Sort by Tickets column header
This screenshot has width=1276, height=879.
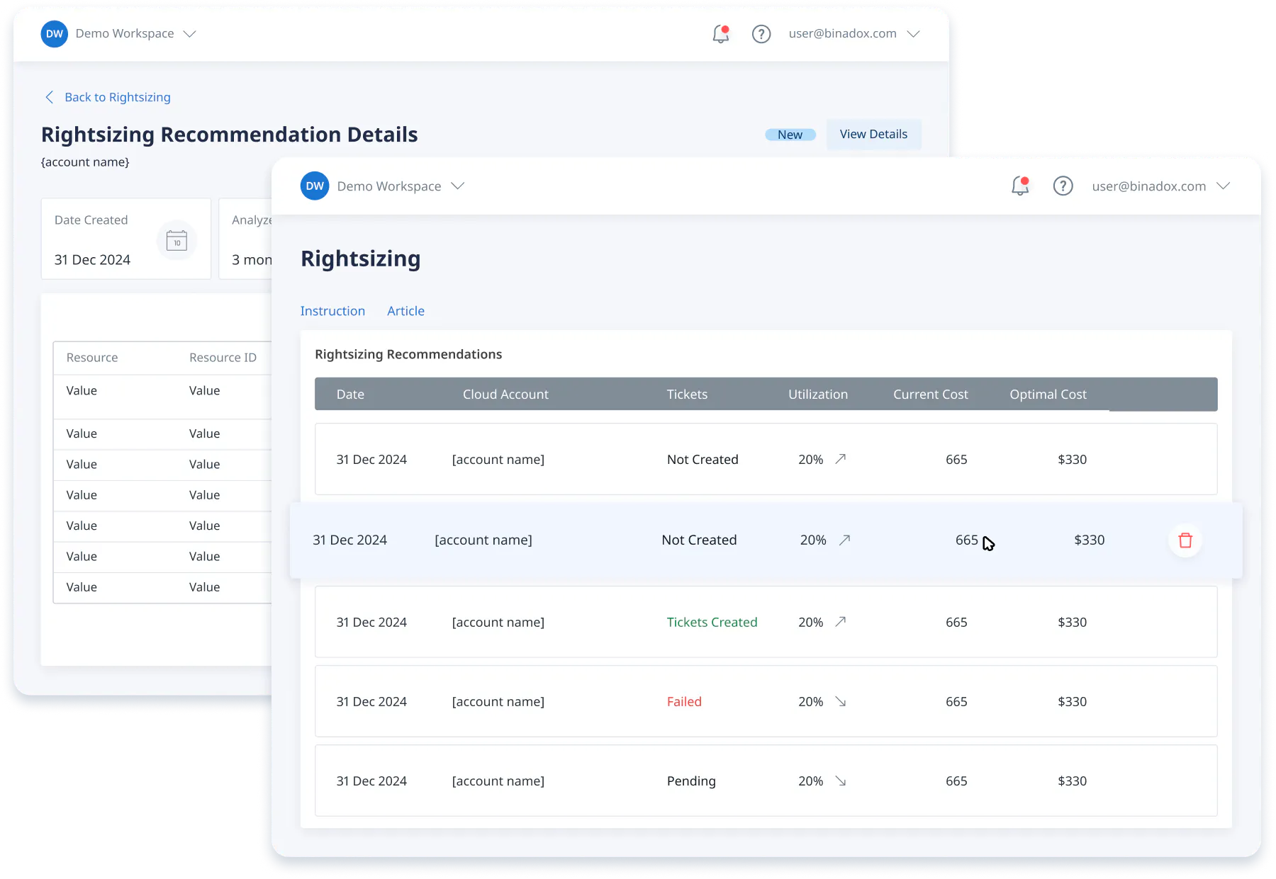[x=687, y=395]
